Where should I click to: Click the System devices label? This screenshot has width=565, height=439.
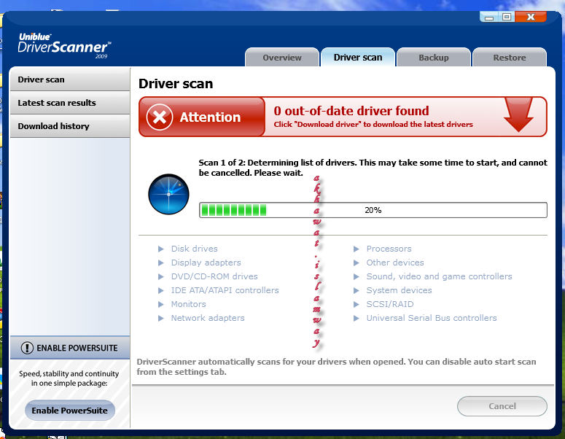coord(399,290)
